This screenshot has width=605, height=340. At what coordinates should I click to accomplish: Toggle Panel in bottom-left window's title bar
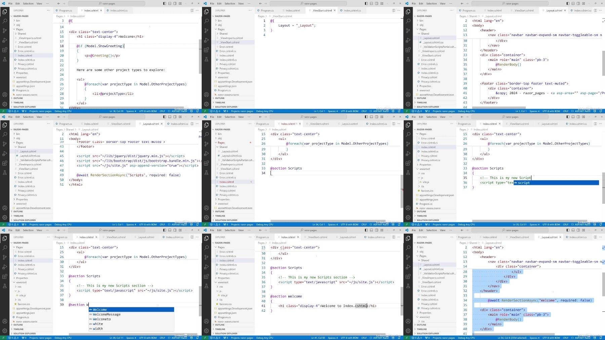tap(170, 230)
